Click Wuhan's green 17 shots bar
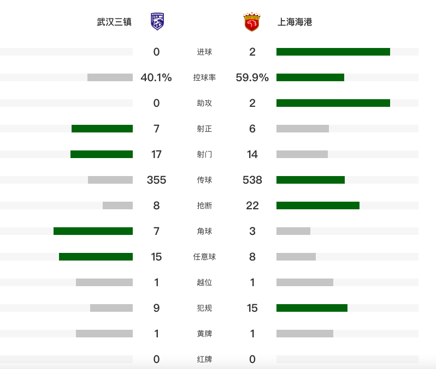 [102, 154]
